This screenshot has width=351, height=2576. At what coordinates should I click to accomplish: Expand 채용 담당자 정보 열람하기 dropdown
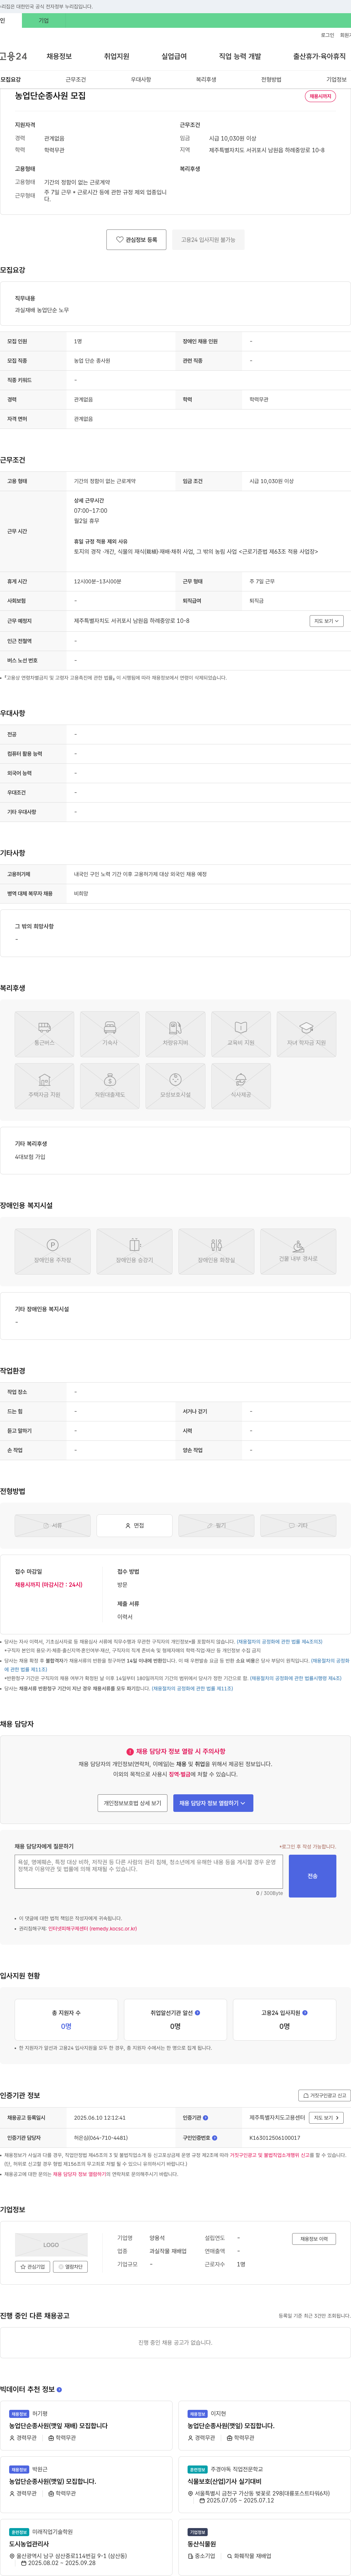(214, 1803)
